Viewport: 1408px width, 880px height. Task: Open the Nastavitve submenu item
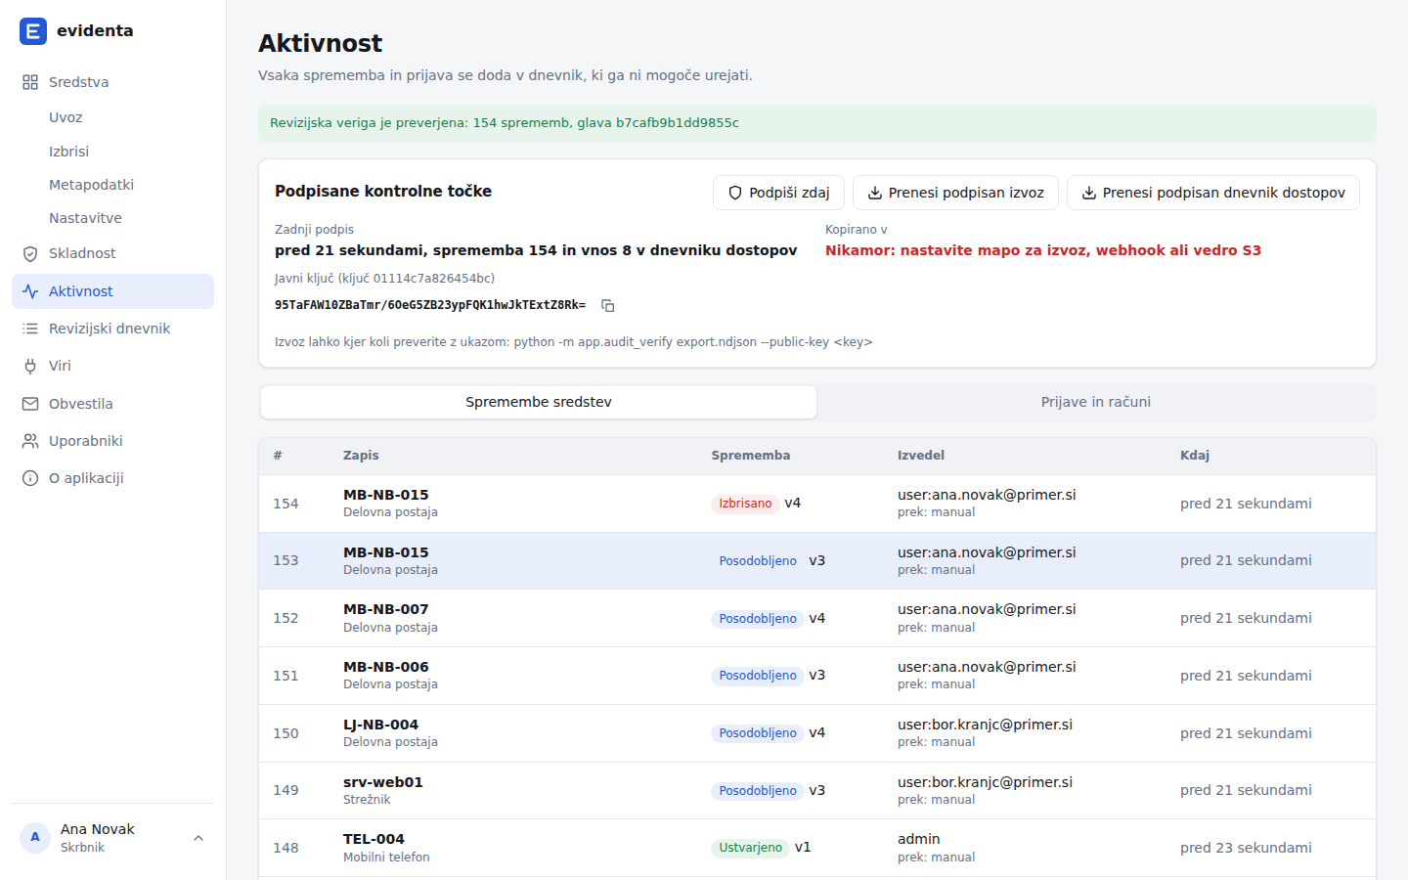click(x=85, y=218)
